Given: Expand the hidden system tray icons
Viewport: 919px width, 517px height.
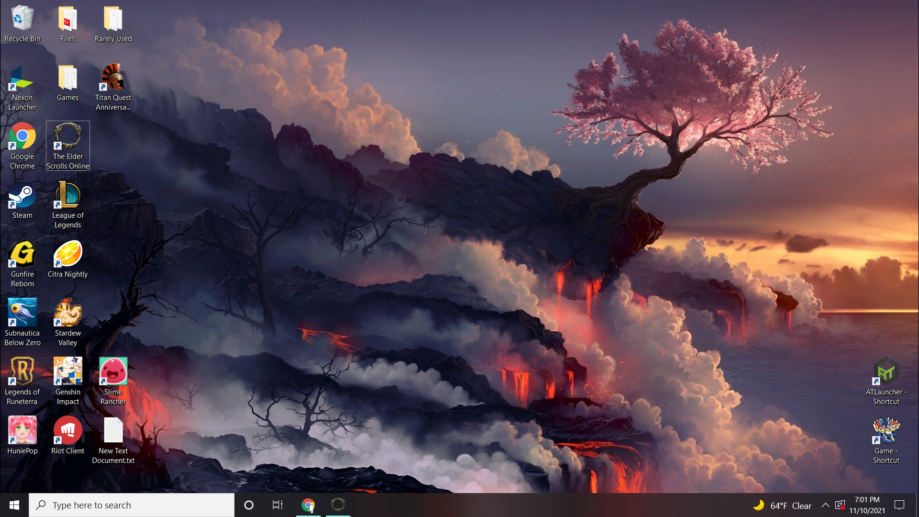Looking at the screenshot, I should click(x=826, y=505).
